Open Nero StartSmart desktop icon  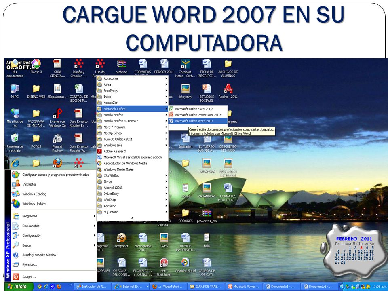click(164, 267)
